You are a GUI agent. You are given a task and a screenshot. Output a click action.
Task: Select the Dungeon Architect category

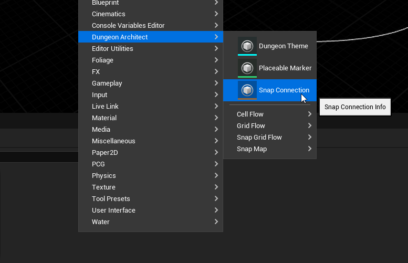151,37
